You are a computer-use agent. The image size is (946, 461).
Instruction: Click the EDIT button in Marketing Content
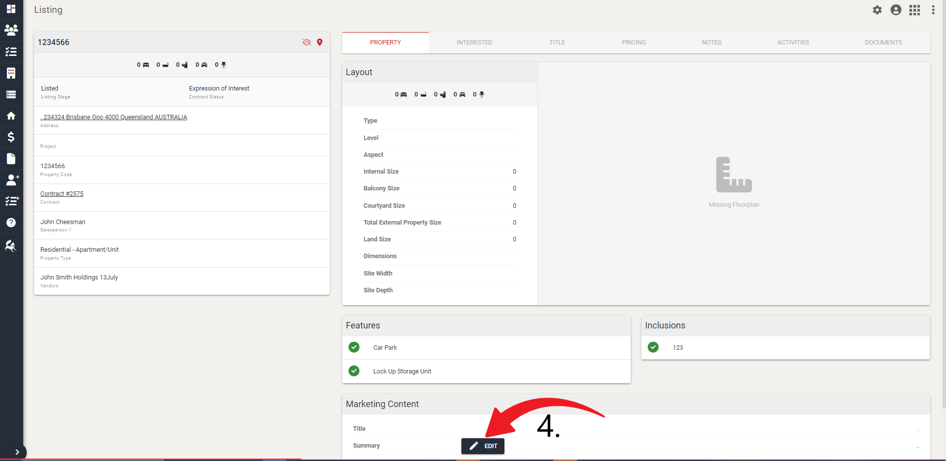[482, 446]
